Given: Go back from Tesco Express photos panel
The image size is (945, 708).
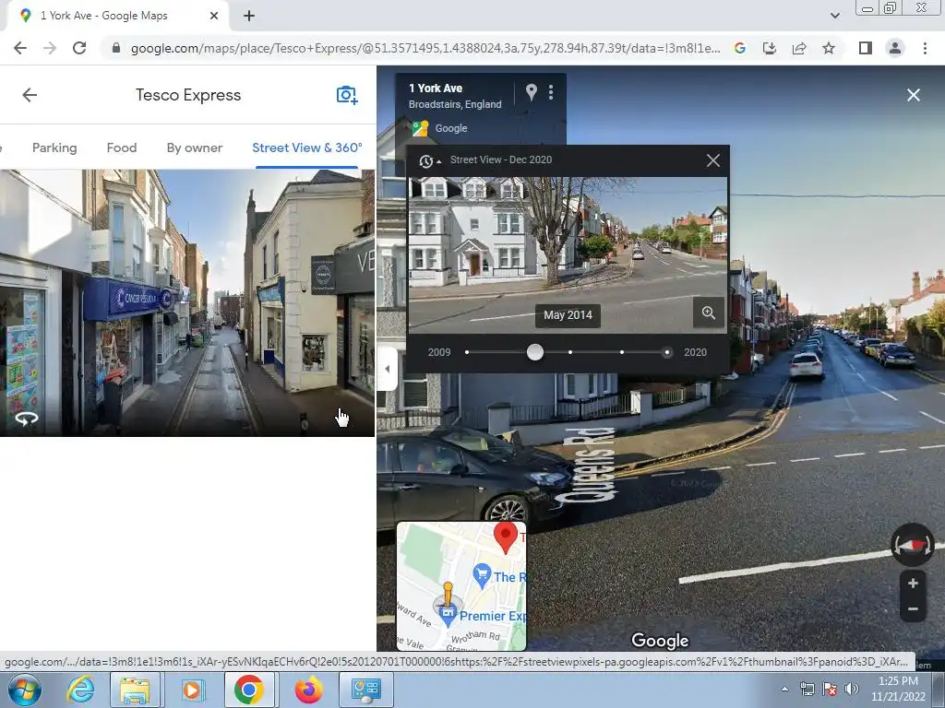Looking at the screenshot, I should (30, 95).
